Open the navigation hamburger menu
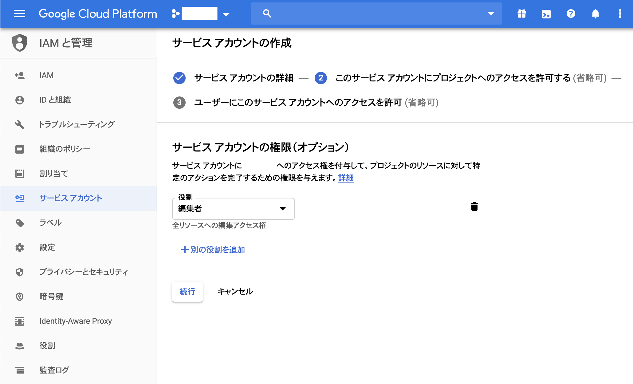 point(20,13)
